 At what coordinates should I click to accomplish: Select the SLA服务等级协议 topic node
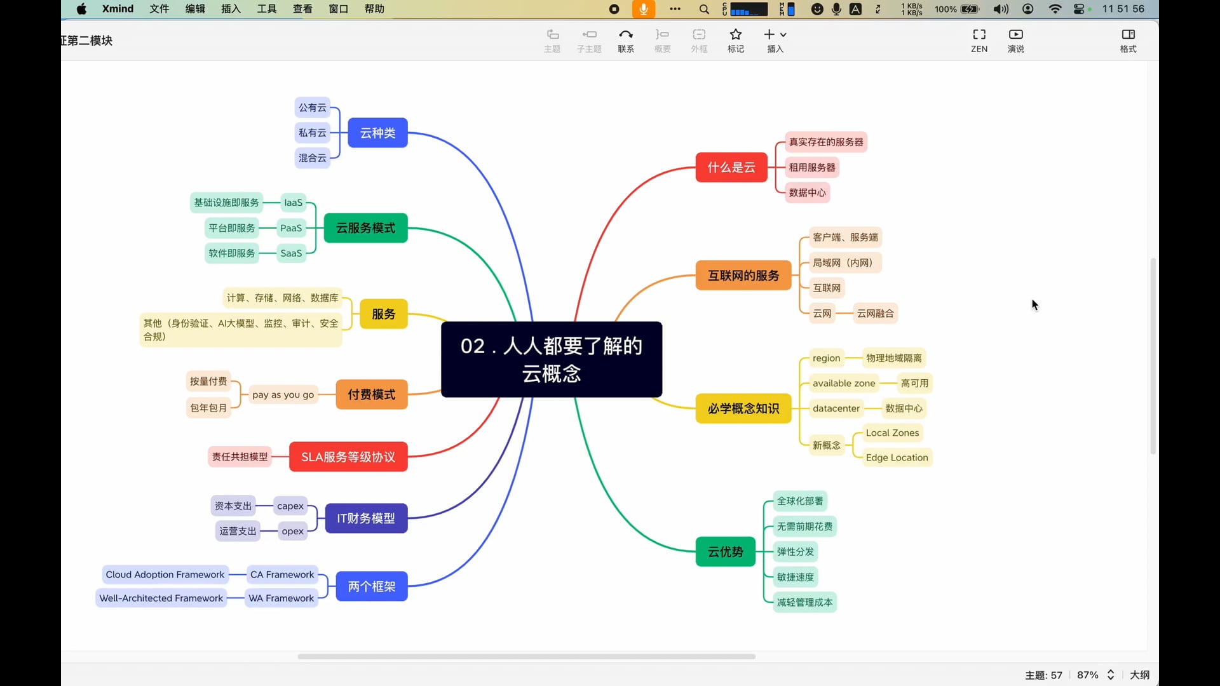point(348,457)
